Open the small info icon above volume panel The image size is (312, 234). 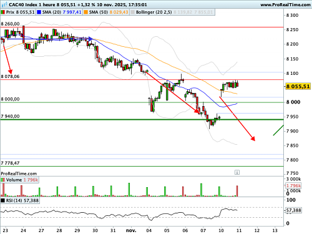[237, 172]
